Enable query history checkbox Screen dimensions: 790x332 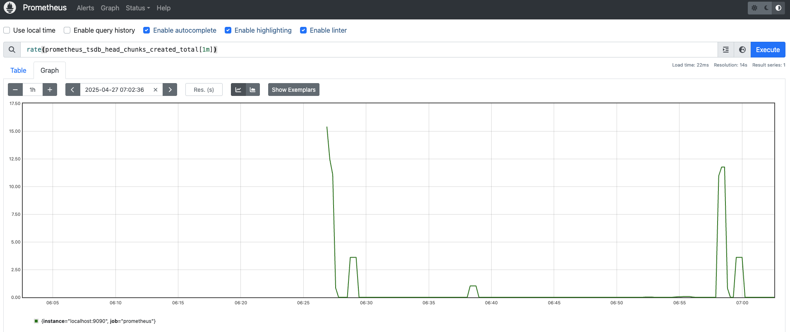(67, 30)
